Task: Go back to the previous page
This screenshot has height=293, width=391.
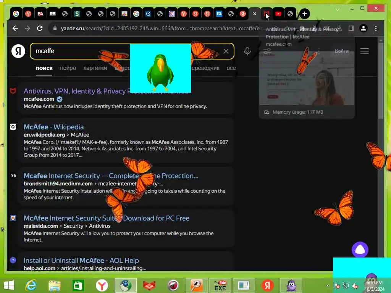Action: (15, 28)
